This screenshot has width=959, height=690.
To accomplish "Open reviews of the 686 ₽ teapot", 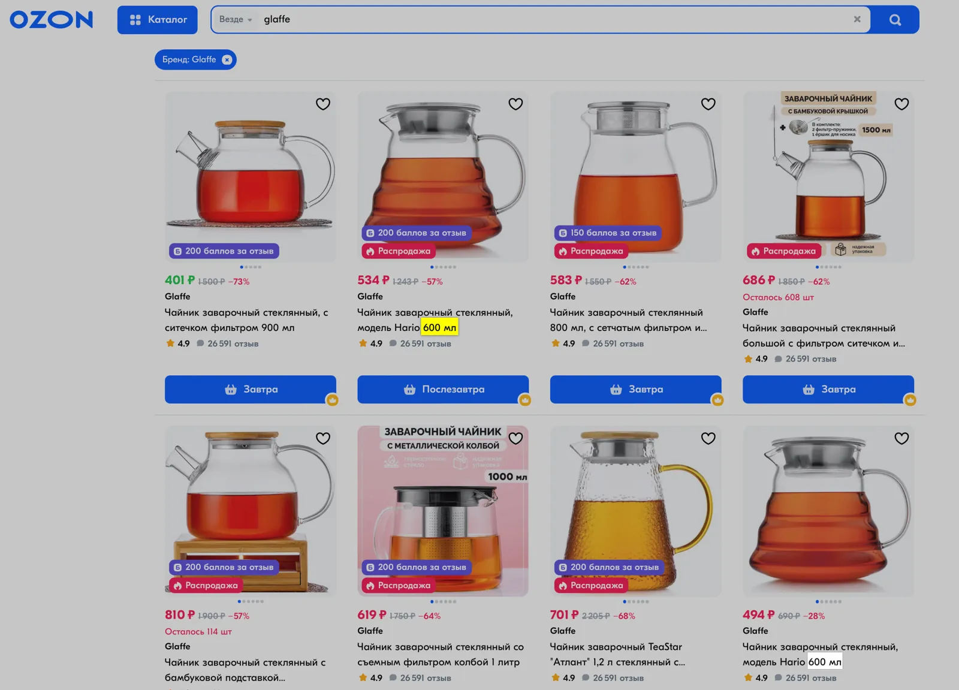I will click(806, 359).
